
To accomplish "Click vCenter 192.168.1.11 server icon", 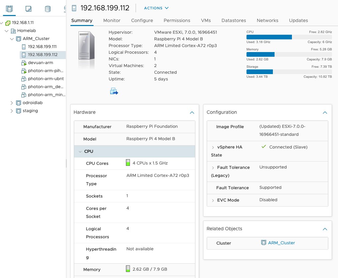I will 8,23.
